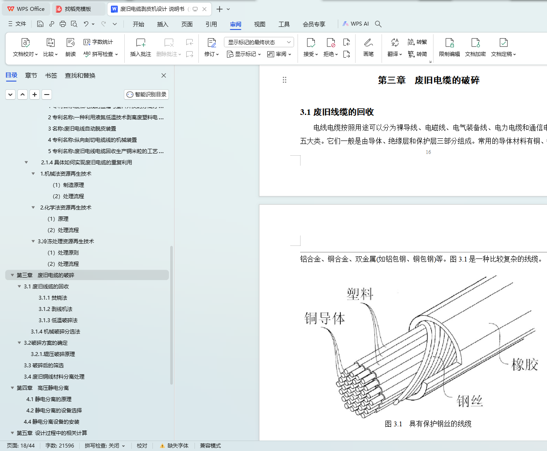This screenshot has width=547, height=451.
Task: Open the 显示标记的最终状态 dropdown
Action: (259, 42)
